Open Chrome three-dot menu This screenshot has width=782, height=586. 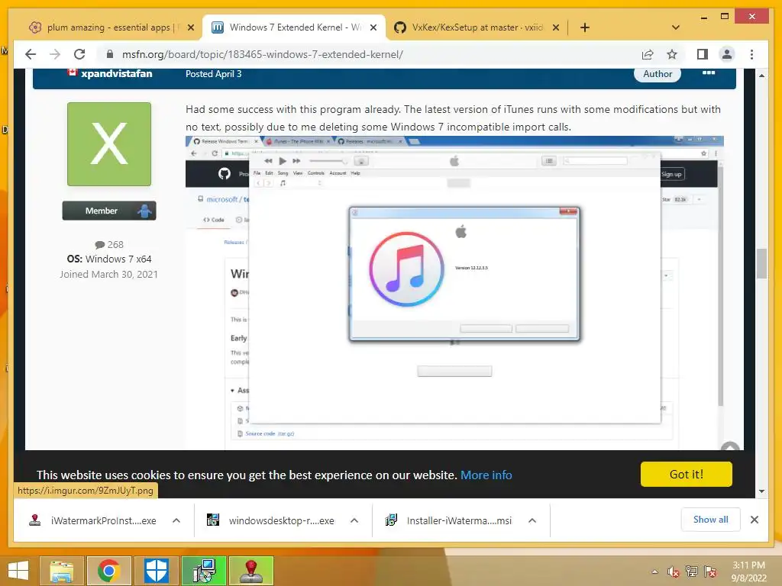(x=751, y=54)
